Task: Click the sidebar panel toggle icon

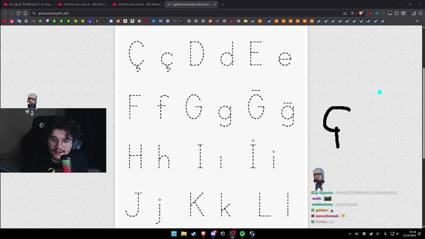Action: [x=403, y=13]
